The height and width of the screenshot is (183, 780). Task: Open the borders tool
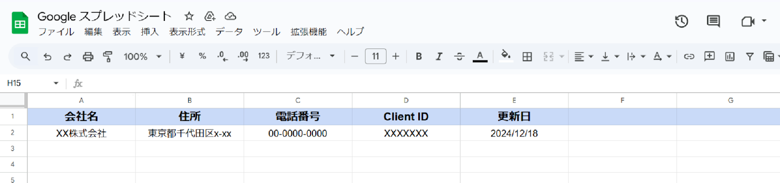(527, 57)
